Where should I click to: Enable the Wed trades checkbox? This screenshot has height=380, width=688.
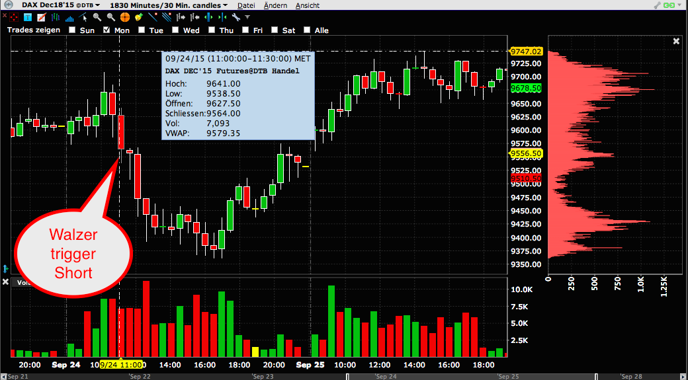175,30
